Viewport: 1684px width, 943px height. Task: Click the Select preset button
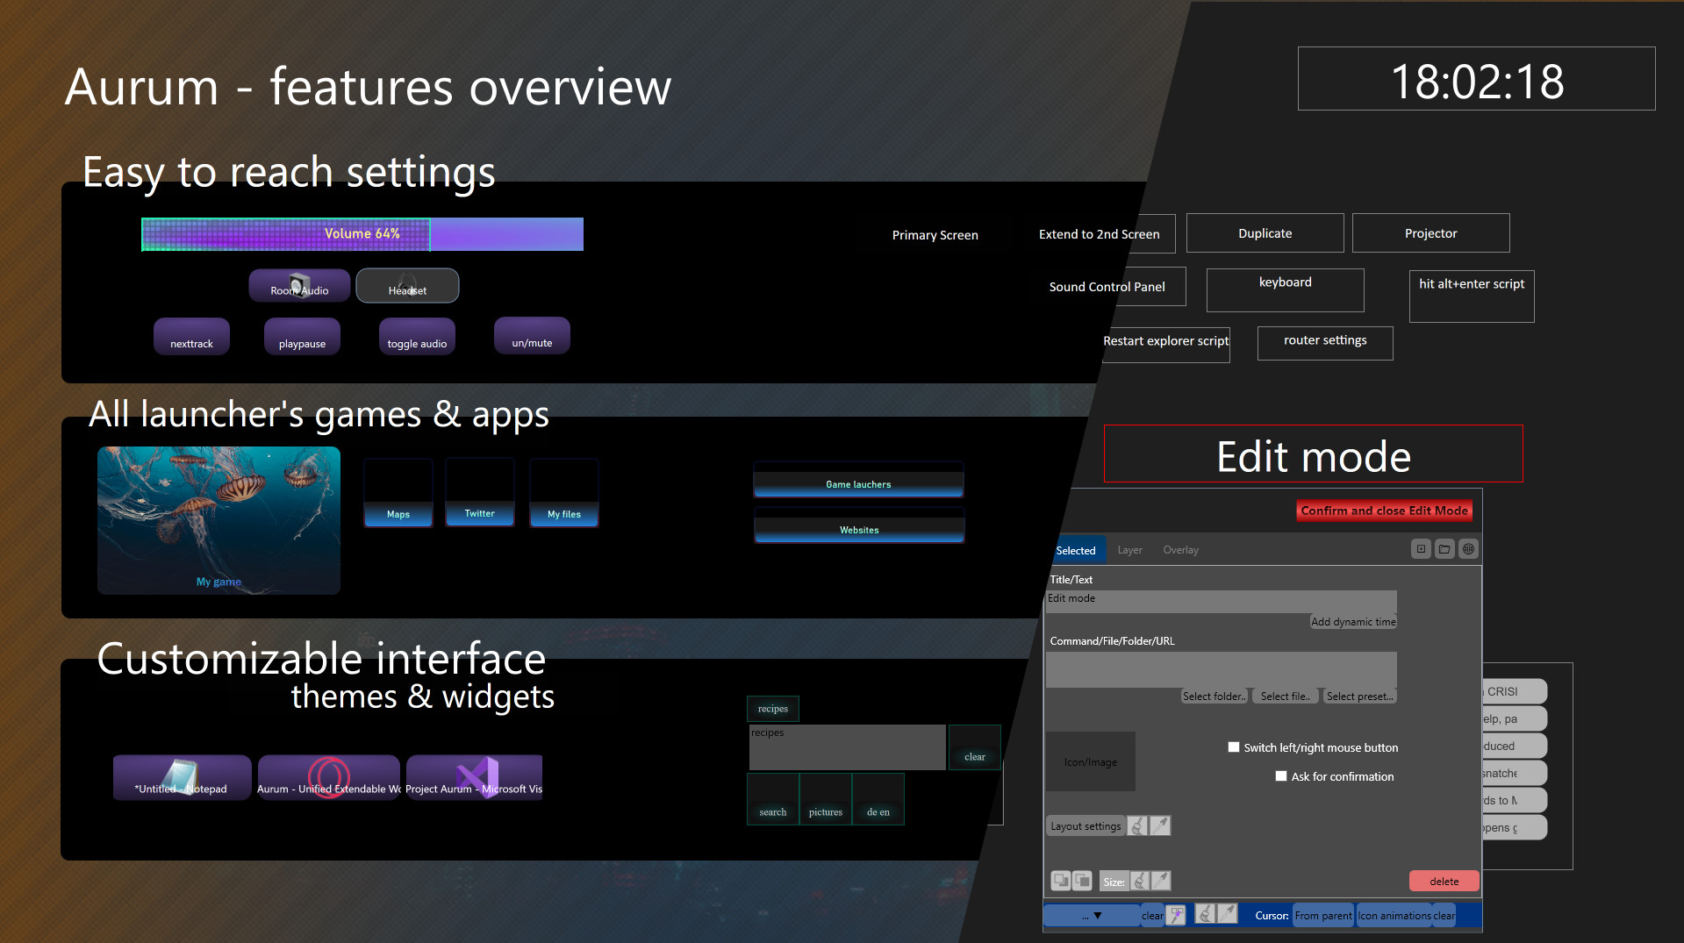coord(1359,696)
